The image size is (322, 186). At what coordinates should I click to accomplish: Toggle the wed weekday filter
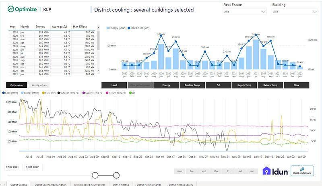coord(204,171)
